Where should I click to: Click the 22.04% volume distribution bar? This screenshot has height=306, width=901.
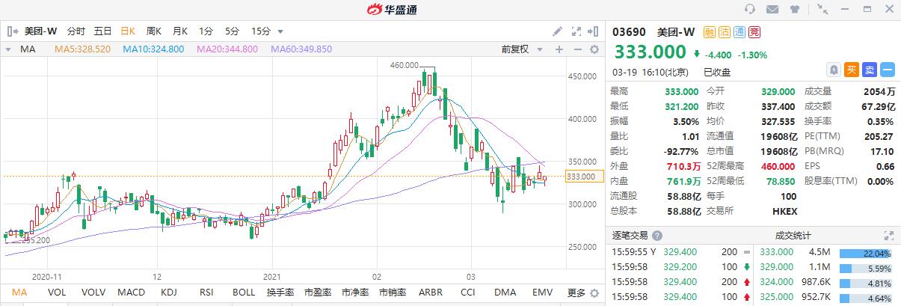[867, 253]
